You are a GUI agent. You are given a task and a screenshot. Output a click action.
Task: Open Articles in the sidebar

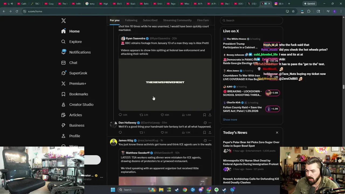coord(71,115)
